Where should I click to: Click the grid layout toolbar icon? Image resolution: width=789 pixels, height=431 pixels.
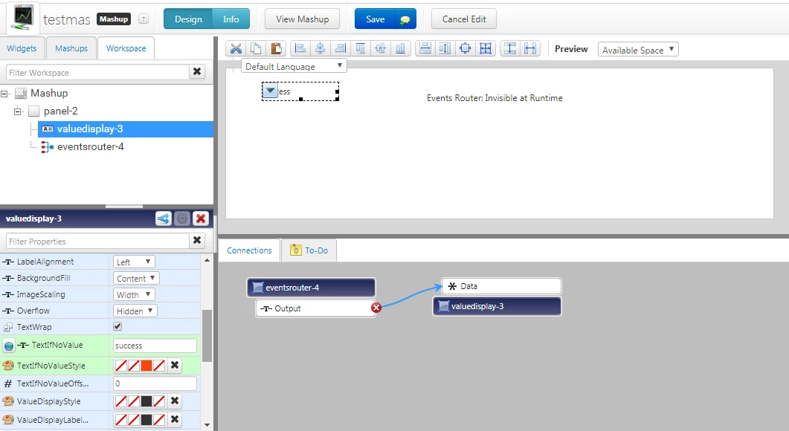486,49
